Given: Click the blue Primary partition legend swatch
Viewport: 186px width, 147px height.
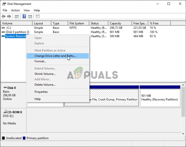Looking at the screenshot, I should click(x=24, y=138).
